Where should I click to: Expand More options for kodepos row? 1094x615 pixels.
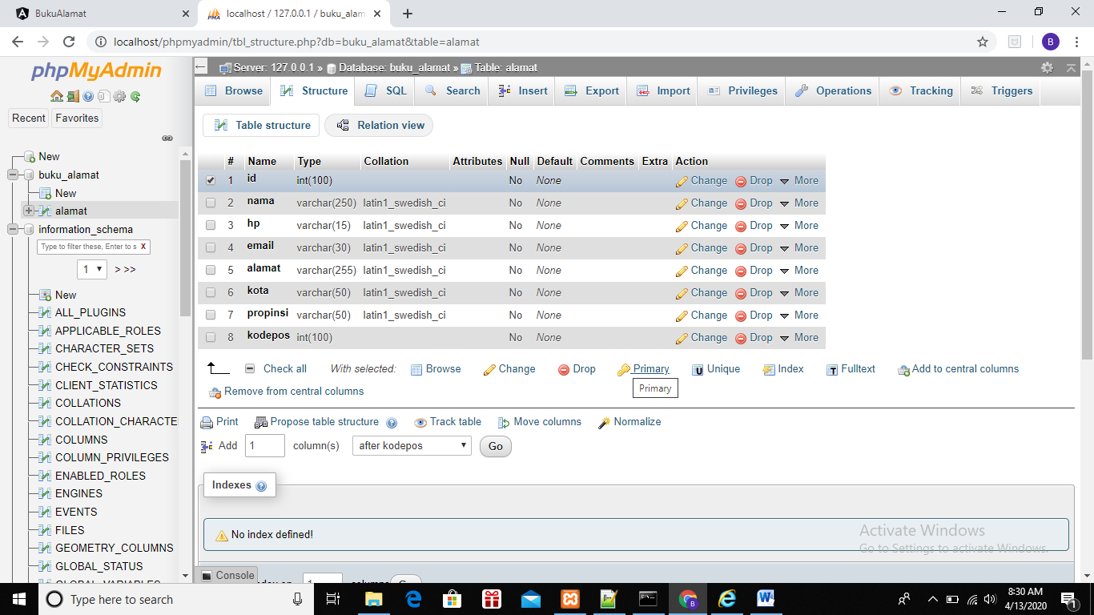798,338
